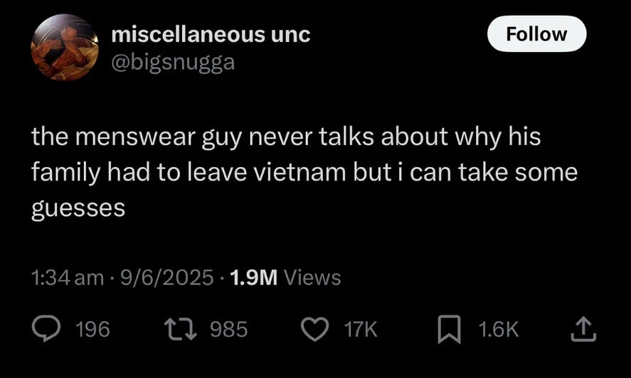Open the 17K likes count

[x=361, y=330]
